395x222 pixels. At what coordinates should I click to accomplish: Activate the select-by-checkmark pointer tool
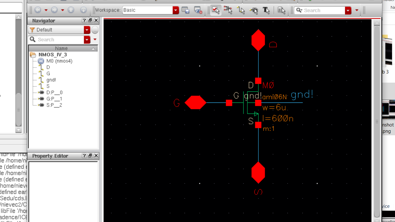point(215,10)
